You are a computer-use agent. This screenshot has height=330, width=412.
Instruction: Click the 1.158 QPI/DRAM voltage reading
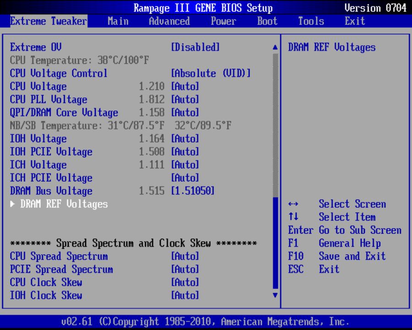point(152,112)
